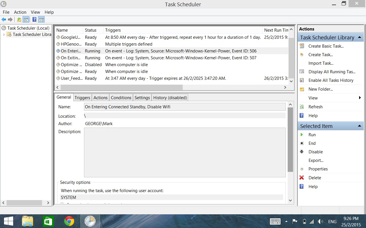Select the User_Feed task row
This screenshot has height=228, width=366.
point(72,78)
